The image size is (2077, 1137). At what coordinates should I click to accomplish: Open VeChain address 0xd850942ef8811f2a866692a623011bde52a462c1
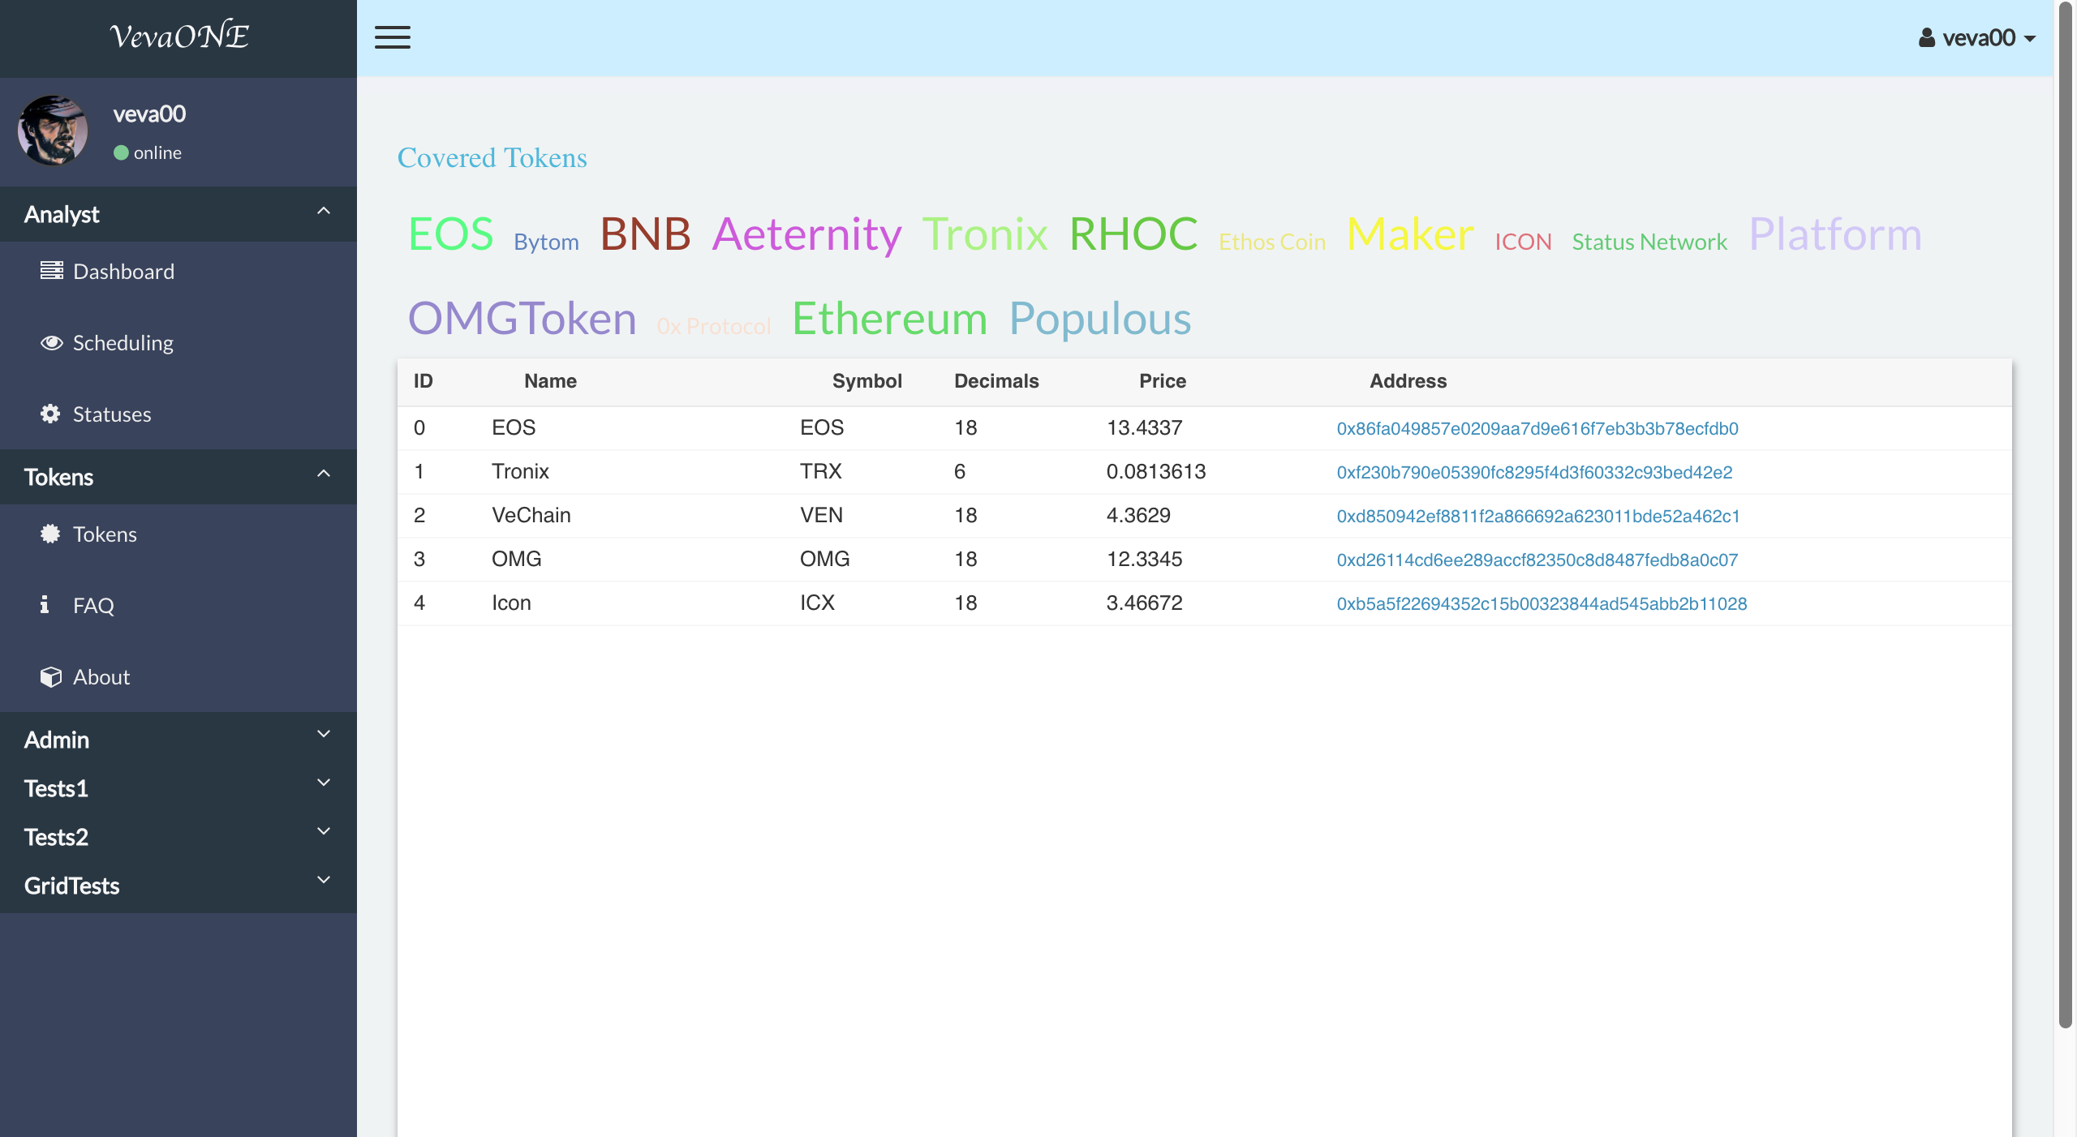[1538, 516]
